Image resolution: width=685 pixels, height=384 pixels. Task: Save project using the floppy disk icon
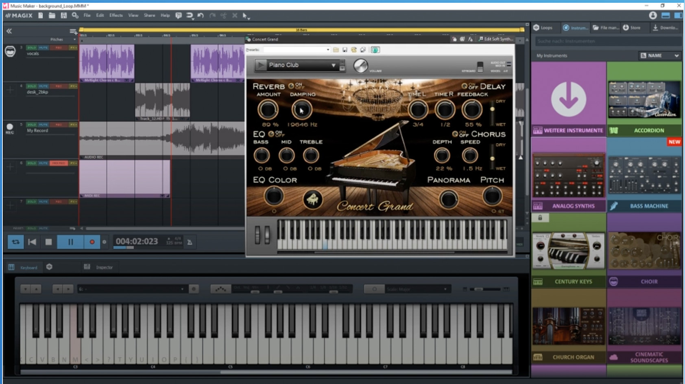tap(63, 15)
